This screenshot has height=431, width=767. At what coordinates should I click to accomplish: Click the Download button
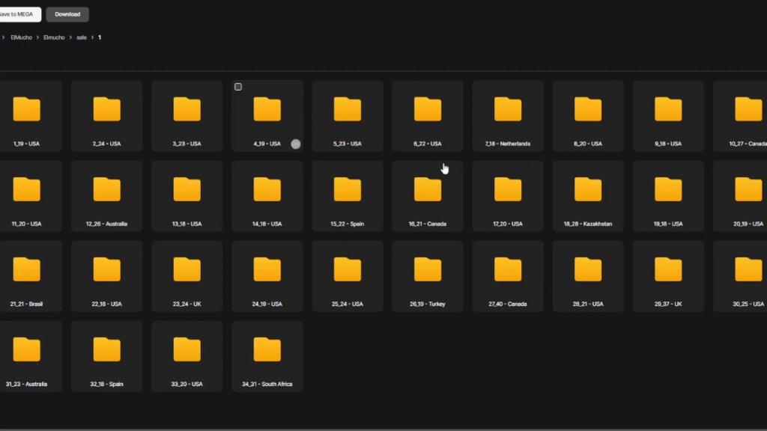(x=67, y=14)
